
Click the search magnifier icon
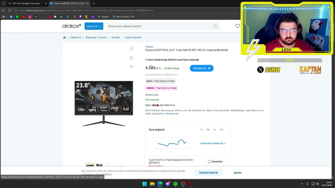tap(215, 26)
